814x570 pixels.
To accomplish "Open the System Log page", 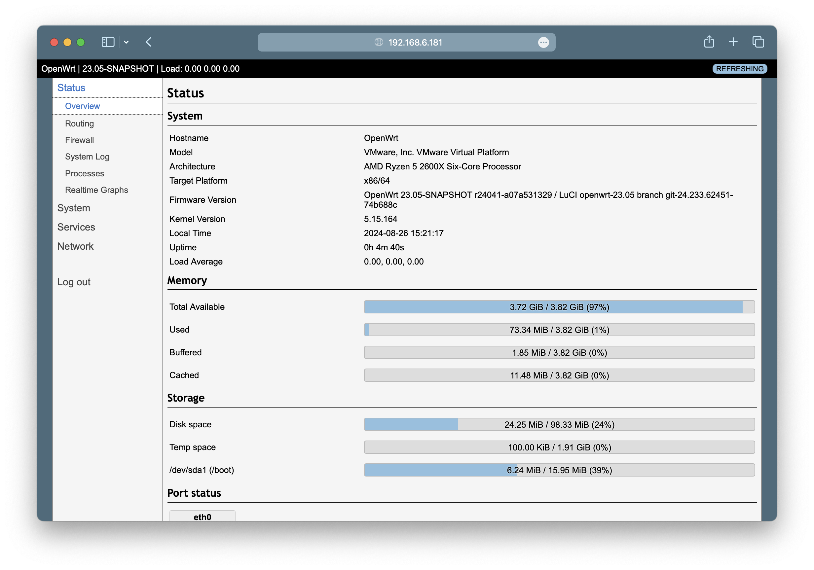I will pos(87,157).
